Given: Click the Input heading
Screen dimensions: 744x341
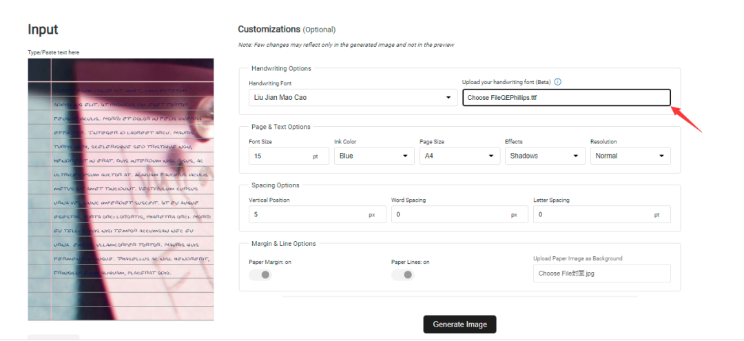Looking at the screenshot, I should click(43, 30).
